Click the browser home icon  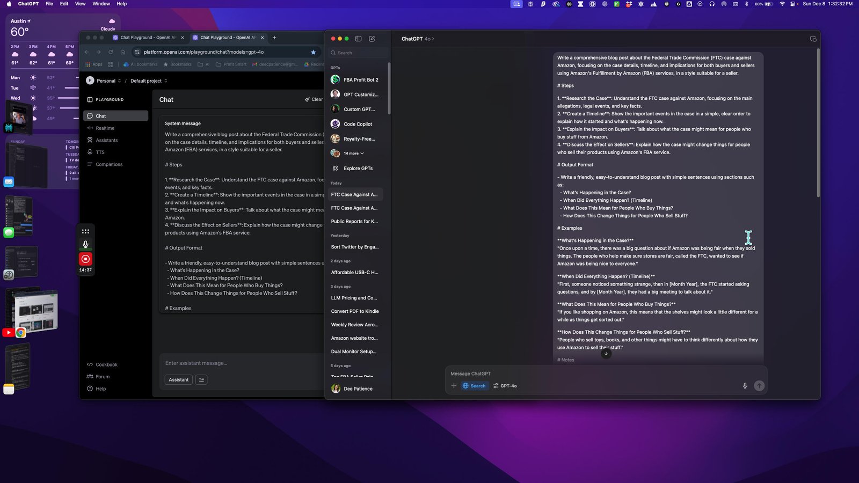123,52
